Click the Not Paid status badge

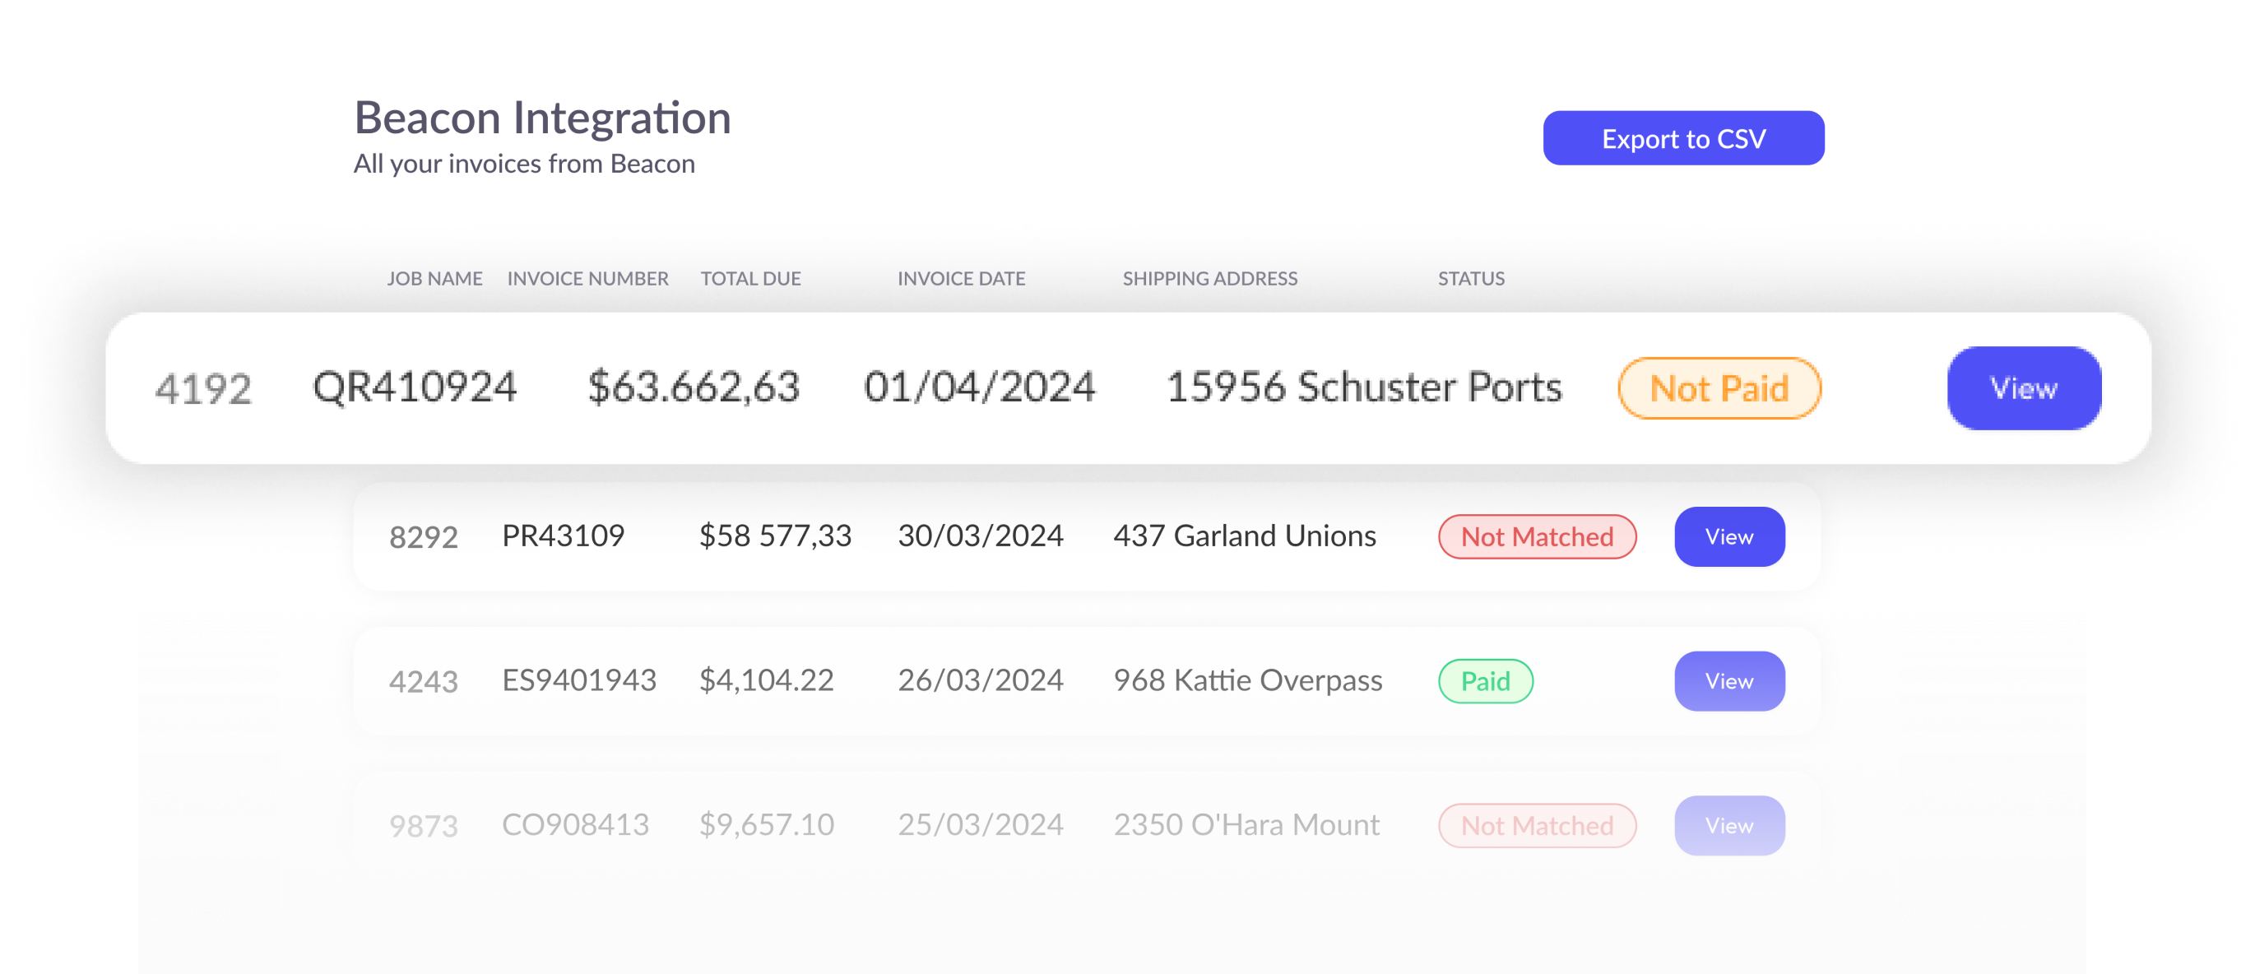[1719, 388]
